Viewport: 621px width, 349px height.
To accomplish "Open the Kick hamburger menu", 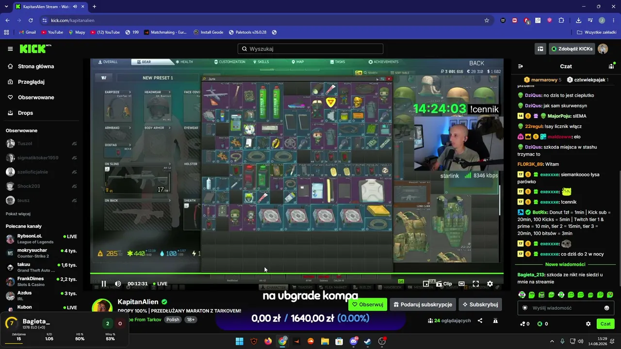I will (10, 49).
